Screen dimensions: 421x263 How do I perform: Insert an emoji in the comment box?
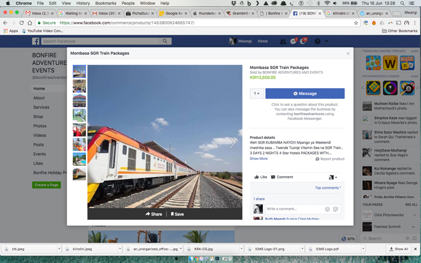(x=327, y=209)
